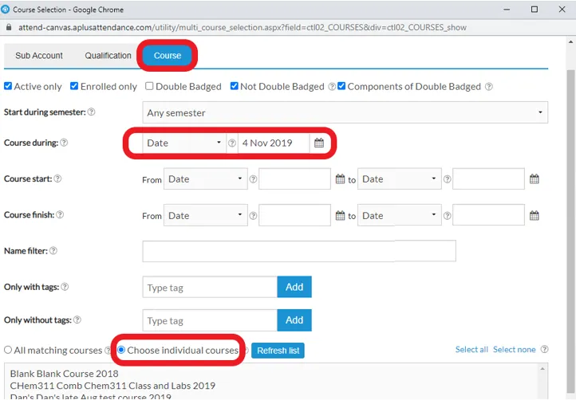This screenshot has height=400, width=576.
Task: Click Select all link
Action: (x=471, y=349)
